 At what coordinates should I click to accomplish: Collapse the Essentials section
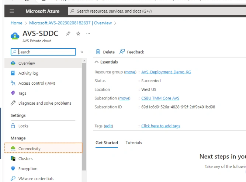pos(97,62)
